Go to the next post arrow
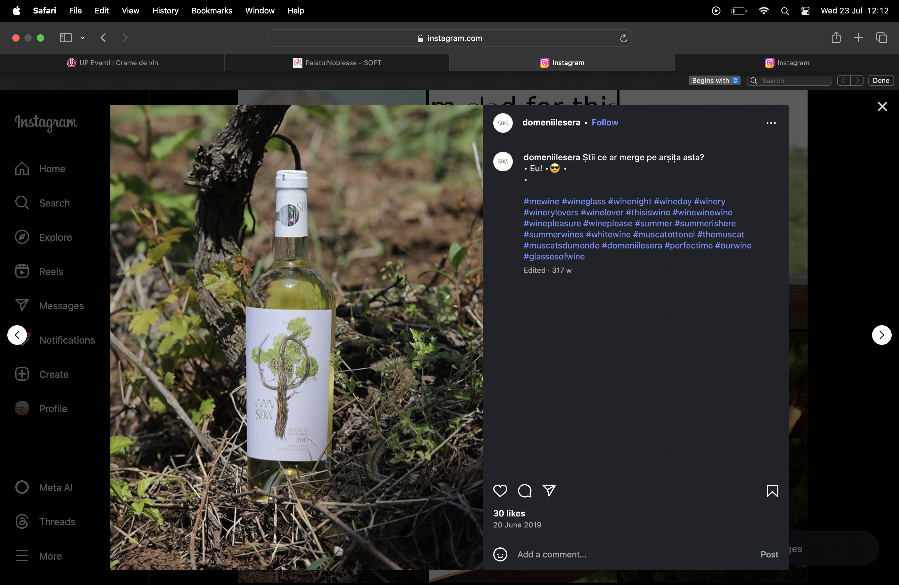Viewport: 899px width, 585px height. pos(881,335)
